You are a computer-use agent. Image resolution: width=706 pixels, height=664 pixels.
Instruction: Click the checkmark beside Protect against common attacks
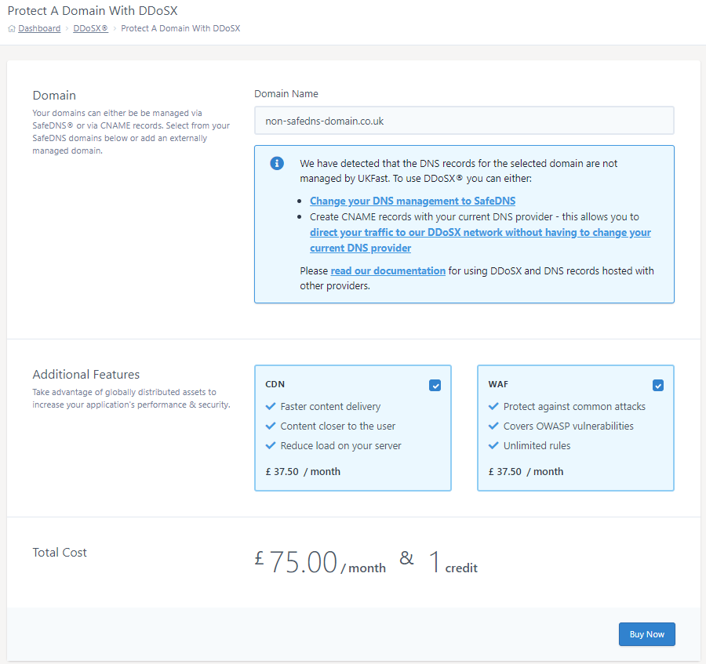pos(493,407)
